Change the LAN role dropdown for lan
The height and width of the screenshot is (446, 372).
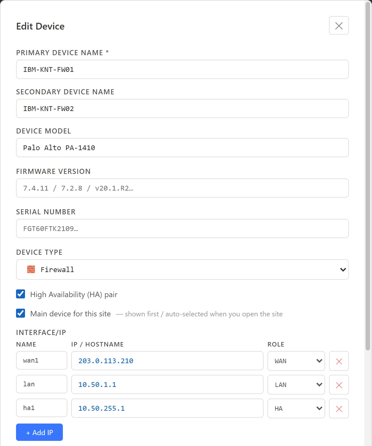pyautogui.click(x=296, y=385)
